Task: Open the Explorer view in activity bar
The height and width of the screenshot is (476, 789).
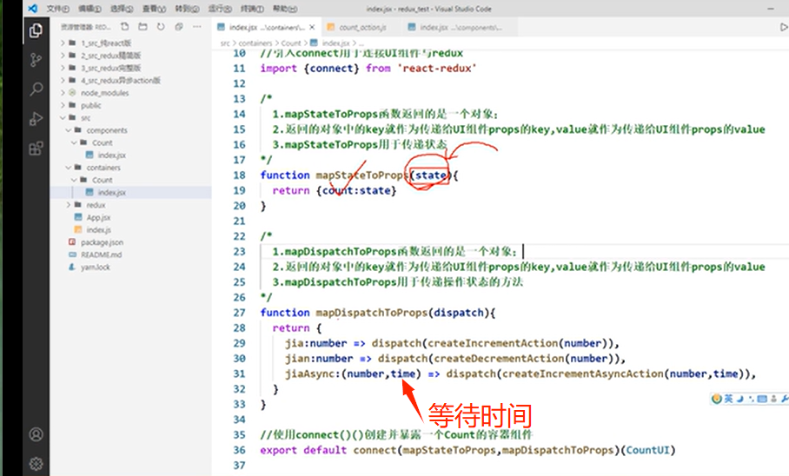Action: click(x=36, y=30)
